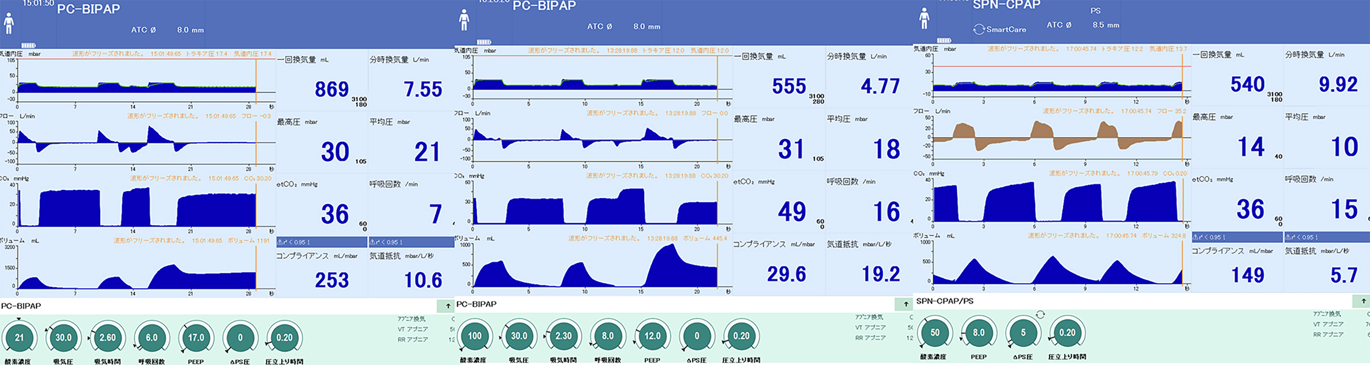Select the 吸気時間 dial showing 2.30
Screen dimensions: 1370x365
563,336
